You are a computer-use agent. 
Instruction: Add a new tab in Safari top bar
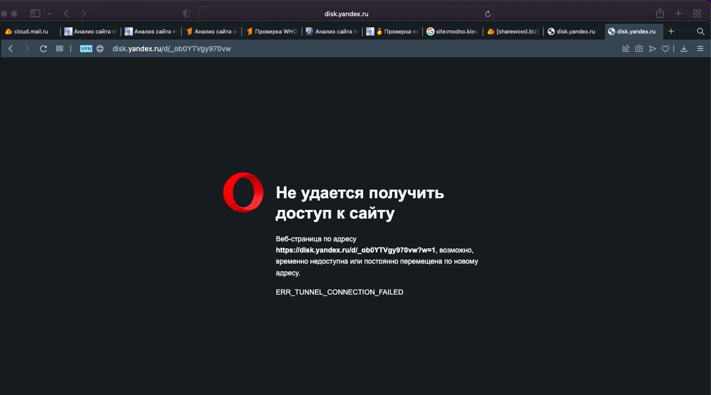click(x=679, y=14)
